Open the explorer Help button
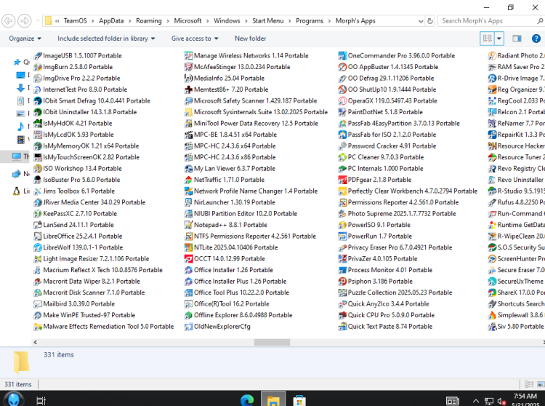Screen dimensions: 545x406 coord(536,39)
